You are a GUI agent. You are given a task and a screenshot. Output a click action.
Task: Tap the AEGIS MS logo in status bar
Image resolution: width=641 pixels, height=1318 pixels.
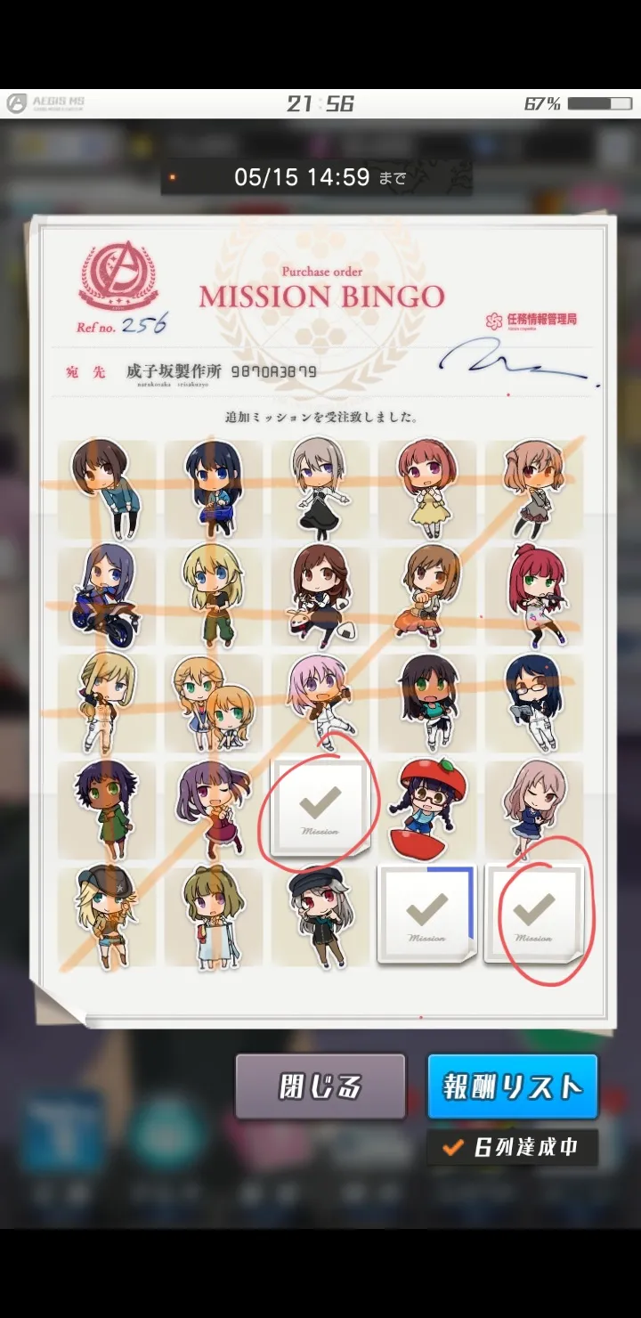45,103
